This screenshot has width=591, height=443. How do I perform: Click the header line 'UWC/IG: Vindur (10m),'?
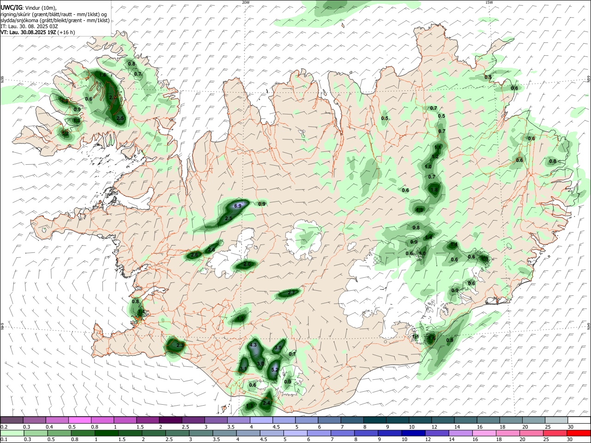click(29, 8)
